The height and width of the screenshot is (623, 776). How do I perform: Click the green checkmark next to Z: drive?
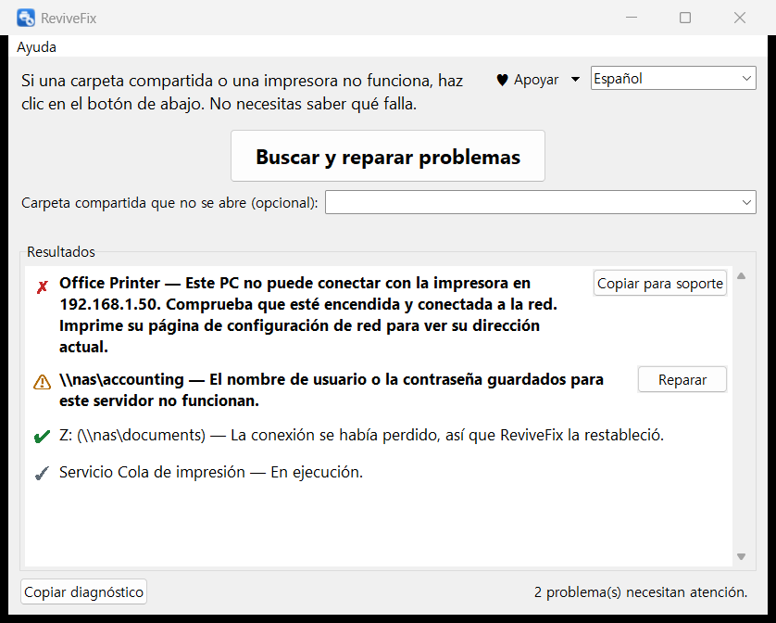[x=42, y=436]
